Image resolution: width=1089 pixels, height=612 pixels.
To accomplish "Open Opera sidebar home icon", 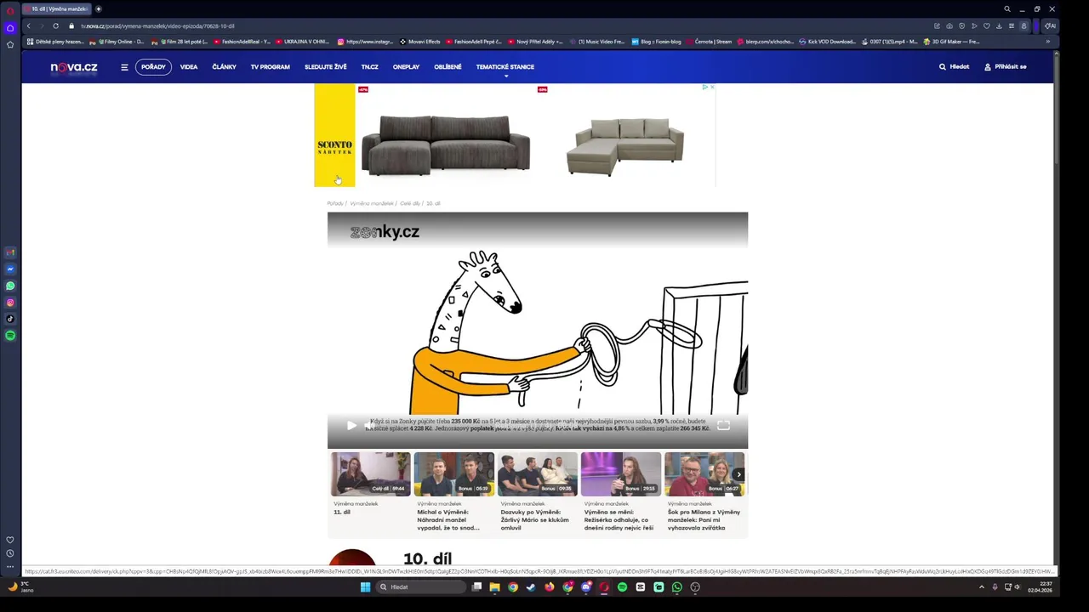I will pos(10,27).
